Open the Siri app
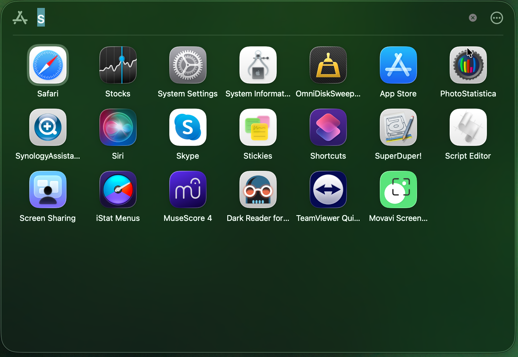The image size is (518, 357). (118, 127)
